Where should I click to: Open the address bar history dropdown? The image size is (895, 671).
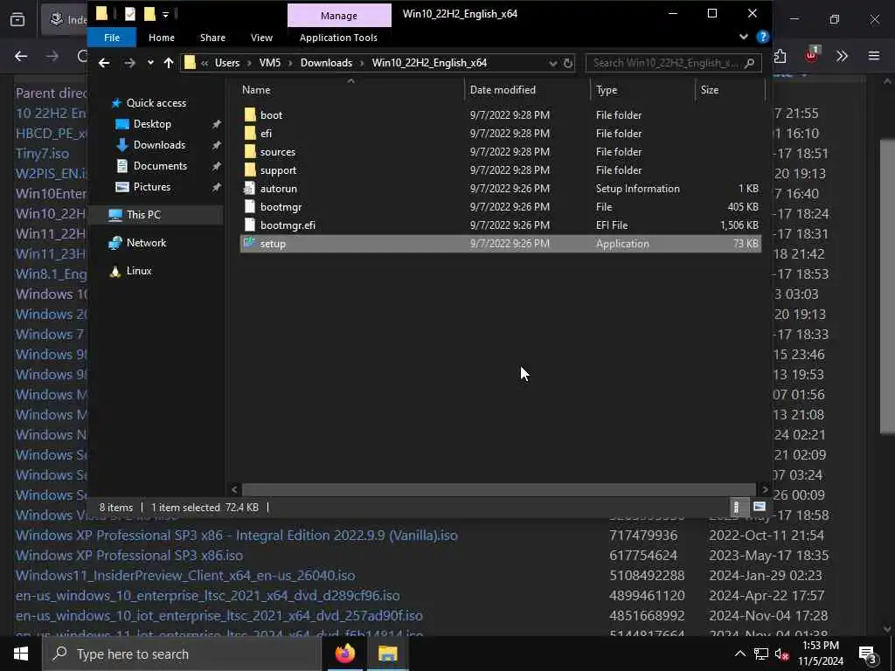click(552, 63)
